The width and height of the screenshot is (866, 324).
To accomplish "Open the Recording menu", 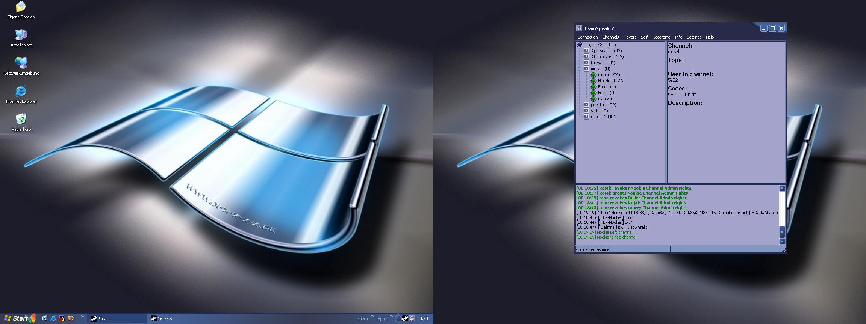I will pos(661,37).
